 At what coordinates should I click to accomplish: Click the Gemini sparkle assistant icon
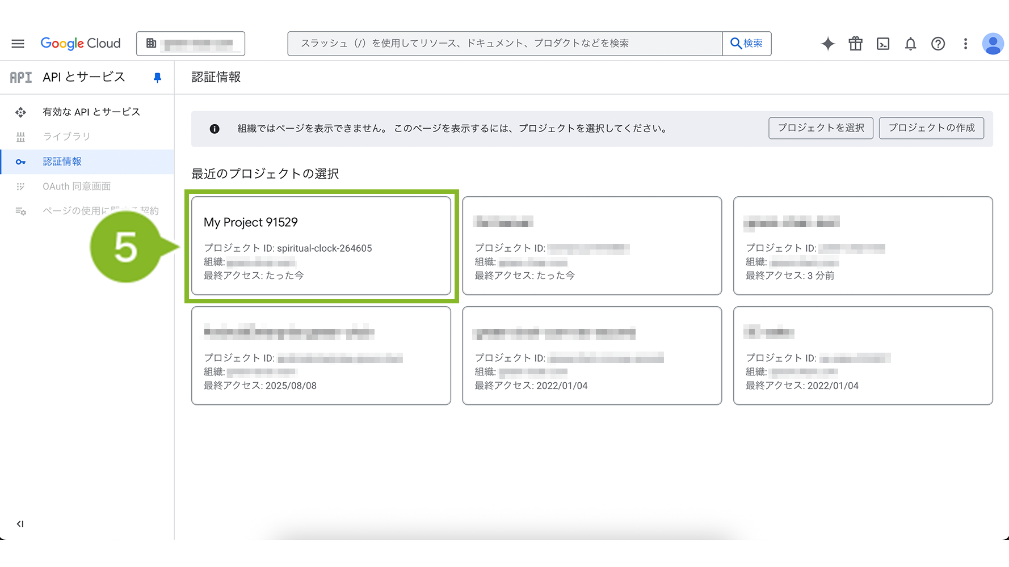(x=827, y=44)
